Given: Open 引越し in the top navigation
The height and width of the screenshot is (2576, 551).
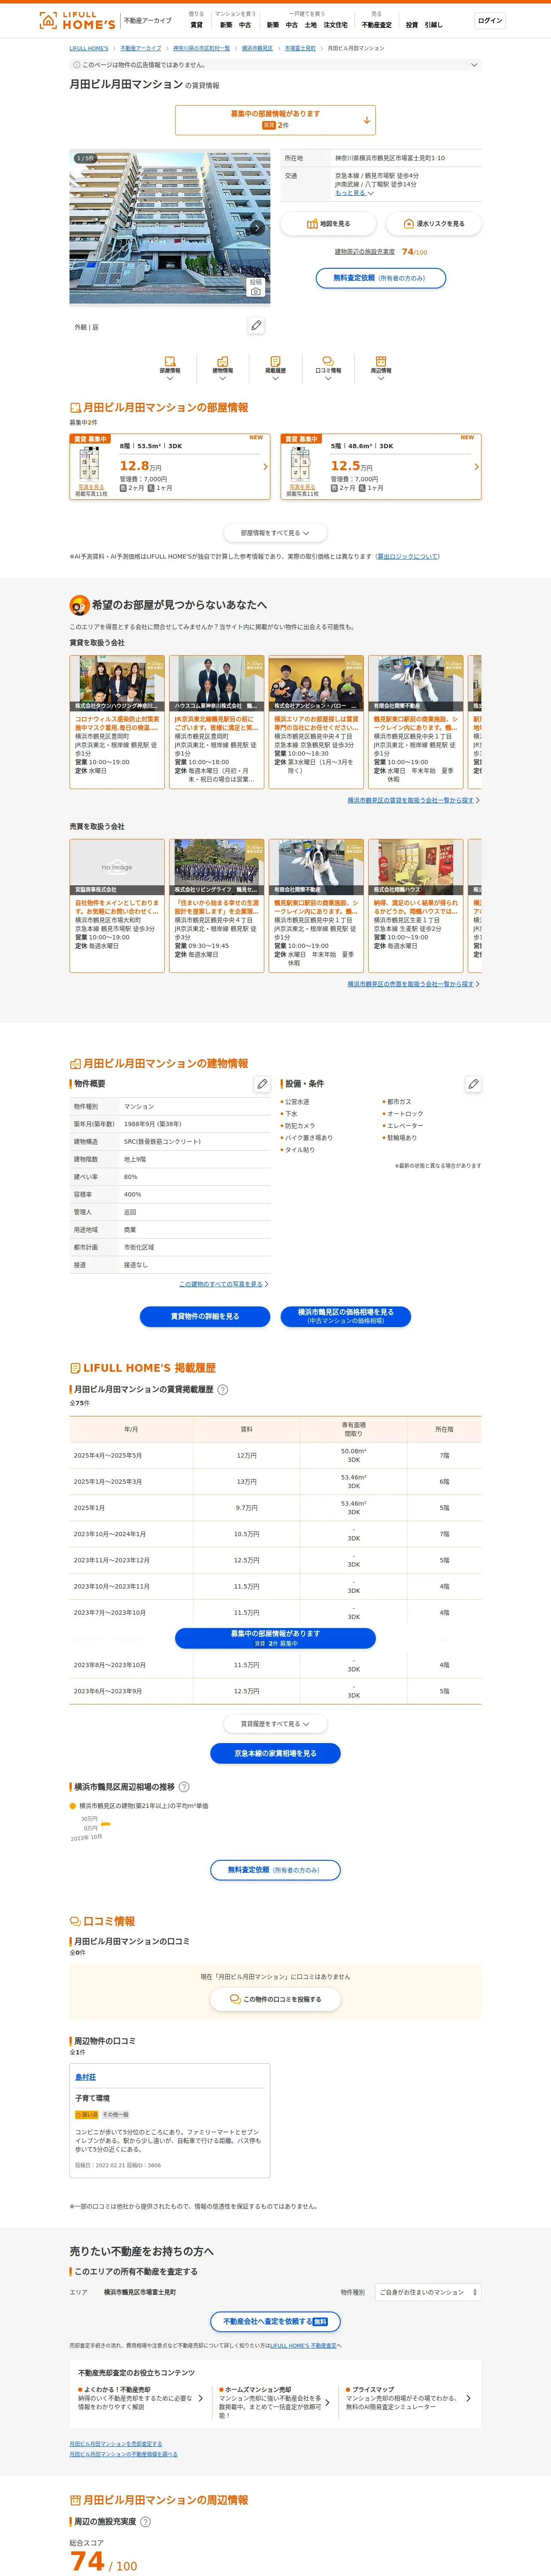Looking at the screenshot, I should (433, 25).
